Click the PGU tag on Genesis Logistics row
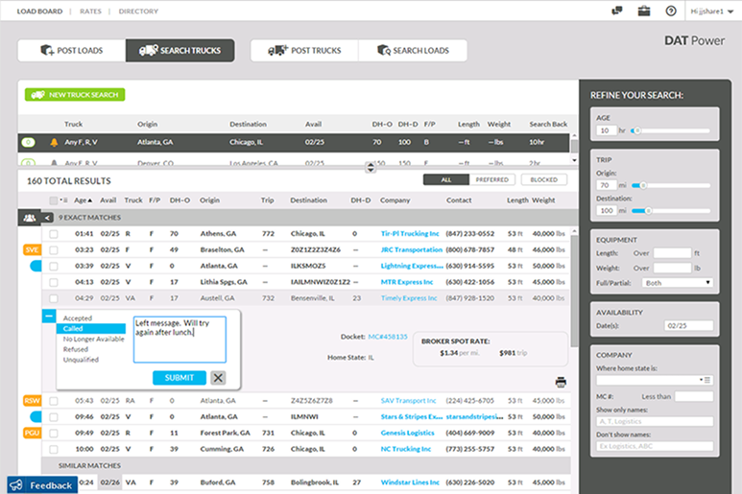Screen dimensions: 742x494 (33, 433)
